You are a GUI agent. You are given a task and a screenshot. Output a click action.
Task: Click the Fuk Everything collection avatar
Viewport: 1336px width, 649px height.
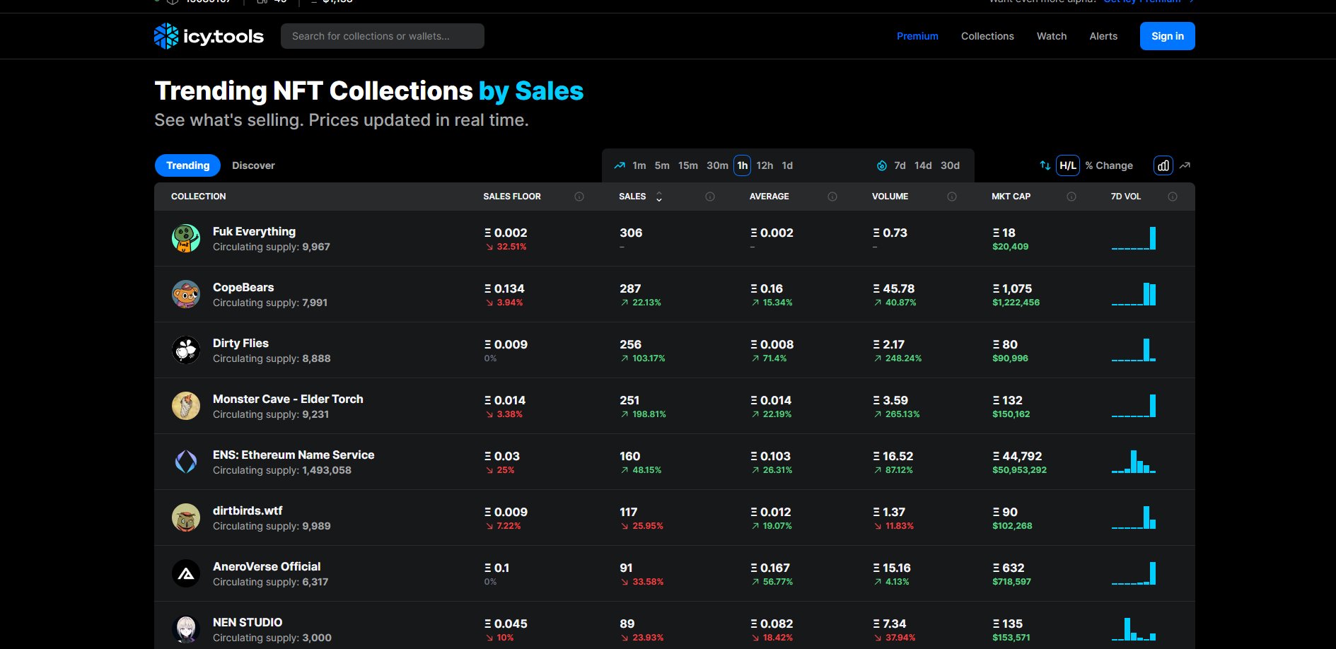coord(186,238)
